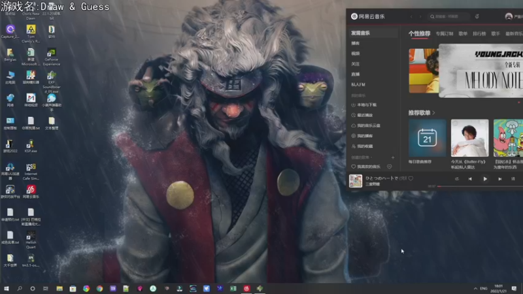Image resolution: width=523 pixels, height=294 pixels.
Task: Open the notification center icon
Action: tap(514, 288)
